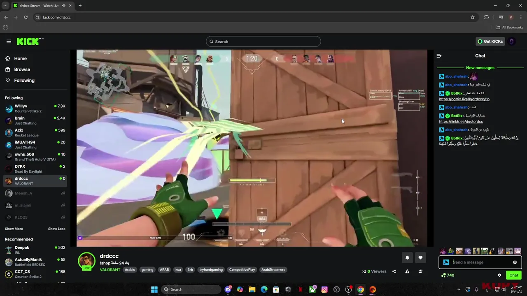Click the Kick search box
Screen dimensions: 527x296
263,42
